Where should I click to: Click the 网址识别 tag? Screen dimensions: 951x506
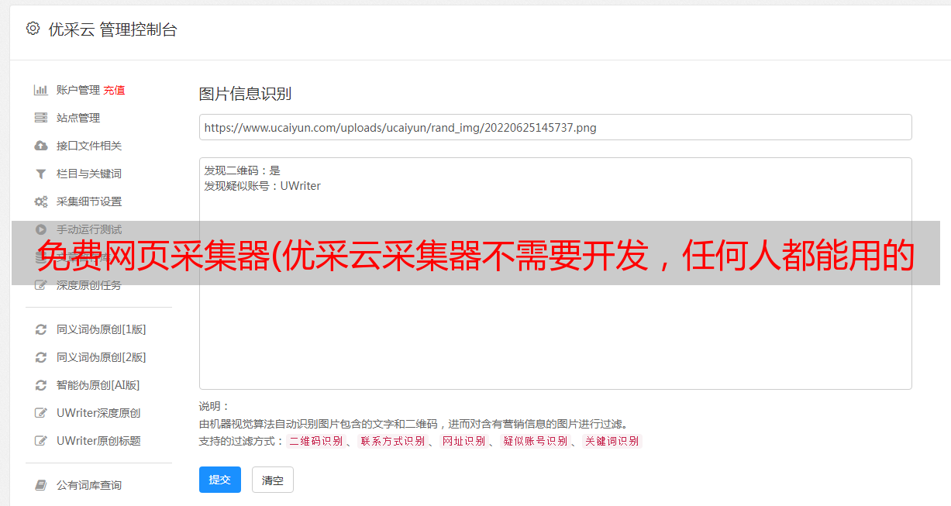[463, 441]
